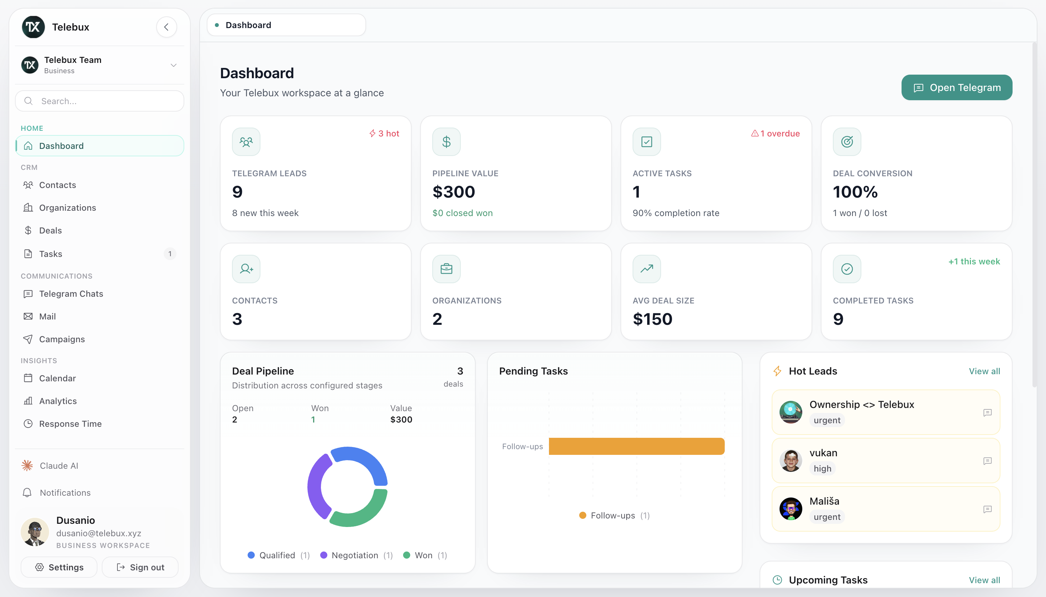Click the Ownership <> Telebux avatar
The width and height of the screenshot is (1046, 597).
pyautogui.click(x=791, y=412)
